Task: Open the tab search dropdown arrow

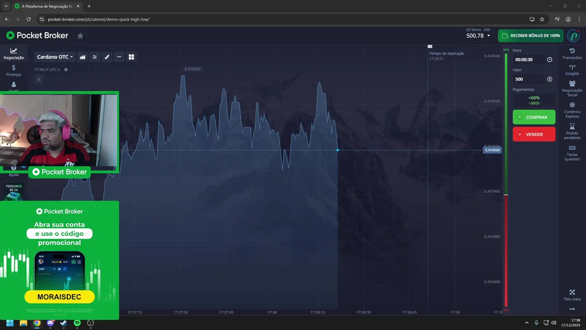Action: 5,6
